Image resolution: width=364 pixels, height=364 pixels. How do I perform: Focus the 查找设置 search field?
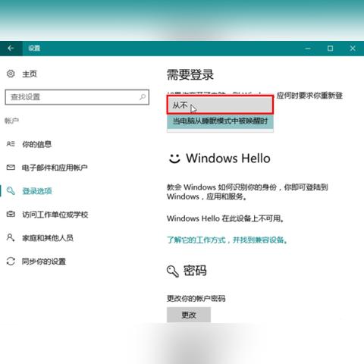pos(77,97)
